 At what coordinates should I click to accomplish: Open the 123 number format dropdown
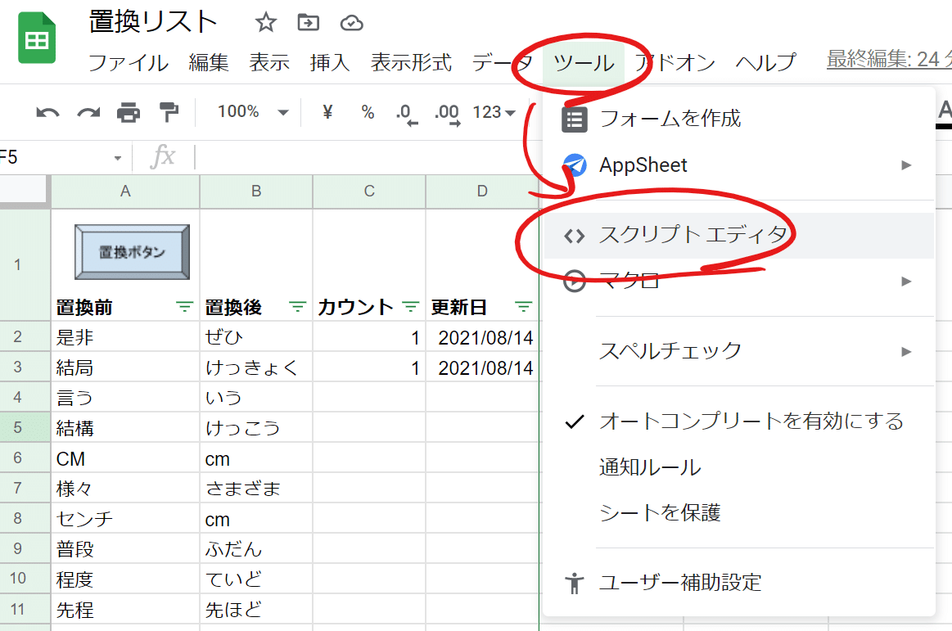[494, 112]
